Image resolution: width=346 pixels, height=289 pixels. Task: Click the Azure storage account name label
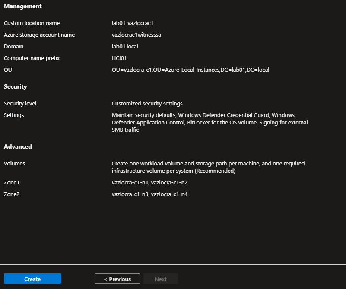[x=39, y=35]
